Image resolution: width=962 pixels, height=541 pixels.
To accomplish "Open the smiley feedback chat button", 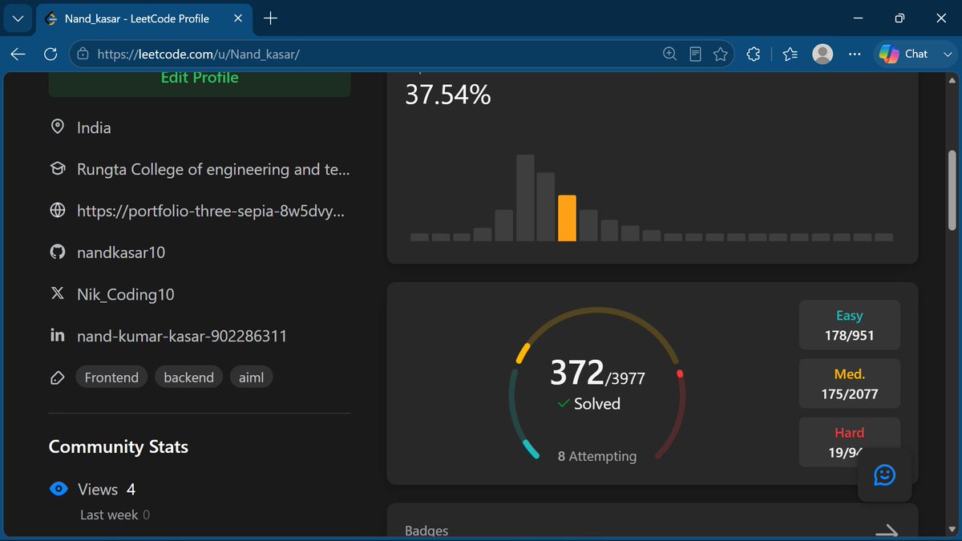I will click(884, 474).
